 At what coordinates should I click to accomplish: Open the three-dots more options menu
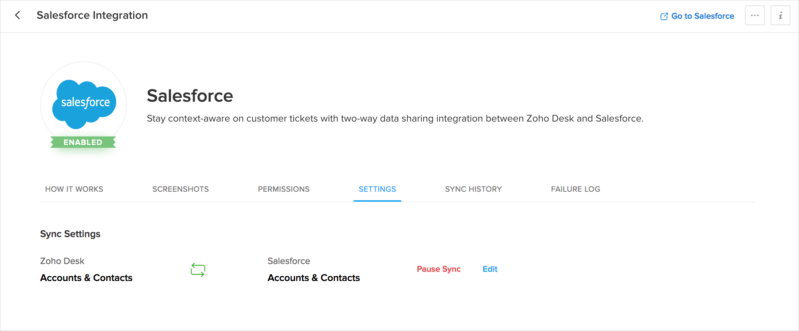tap(755, 16)
